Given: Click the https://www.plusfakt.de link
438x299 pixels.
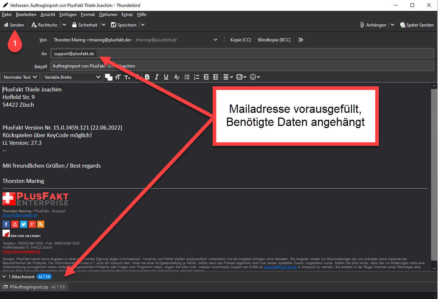Looking at the screenshot, I should pyautogui.click(x=21, y=251).
